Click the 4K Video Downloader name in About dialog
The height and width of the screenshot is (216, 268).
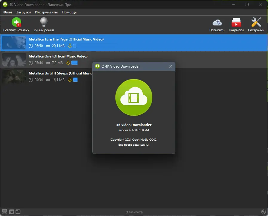(134, 125)
